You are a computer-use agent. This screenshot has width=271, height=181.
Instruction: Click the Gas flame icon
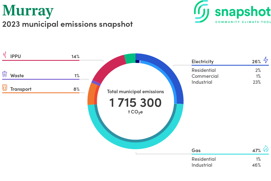pyautogui.click(x=266, y=149)
